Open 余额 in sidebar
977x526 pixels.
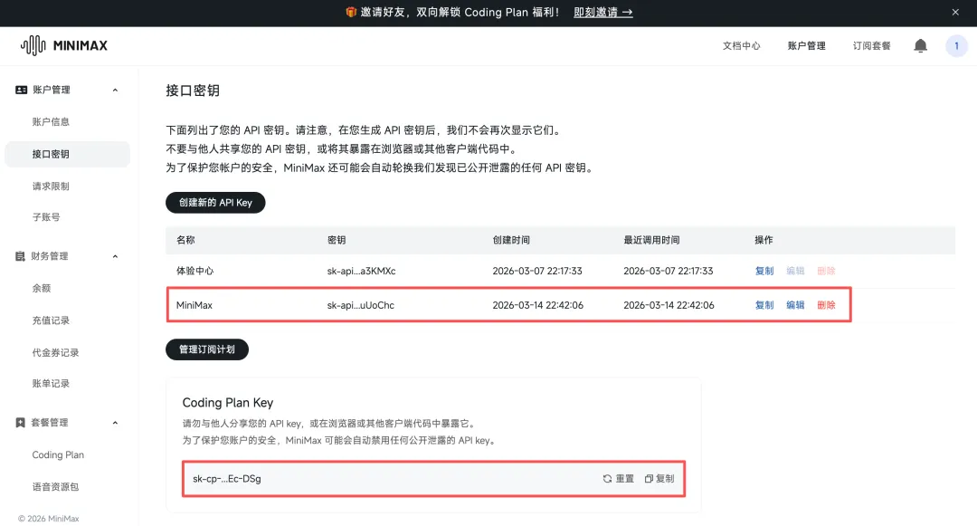[41, 288]
